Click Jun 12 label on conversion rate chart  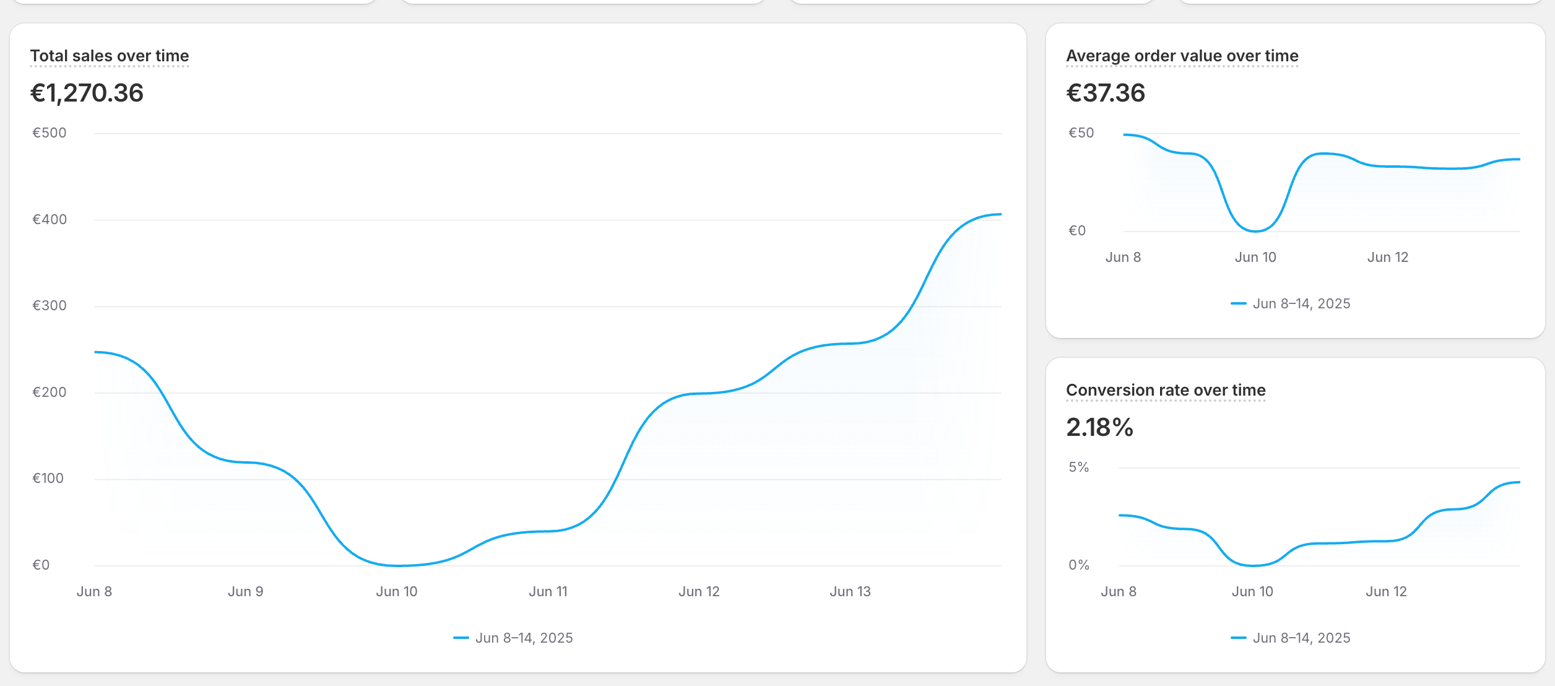[x=1386, y=591]
